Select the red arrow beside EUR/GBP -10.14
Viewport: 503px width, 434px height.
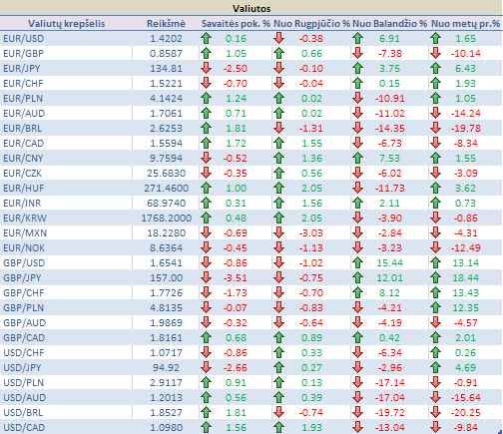click(x=435, y=53)
